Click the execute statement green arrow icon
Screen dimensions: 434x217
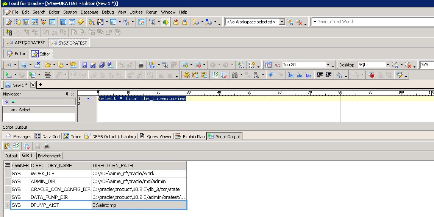[x=9, y=75]
